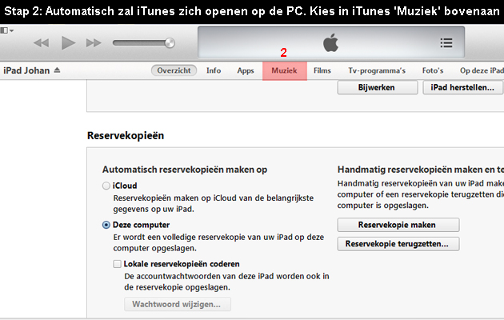Open the Overzicht tab
This screenshot has width=504, height=320.
(174, 70)
